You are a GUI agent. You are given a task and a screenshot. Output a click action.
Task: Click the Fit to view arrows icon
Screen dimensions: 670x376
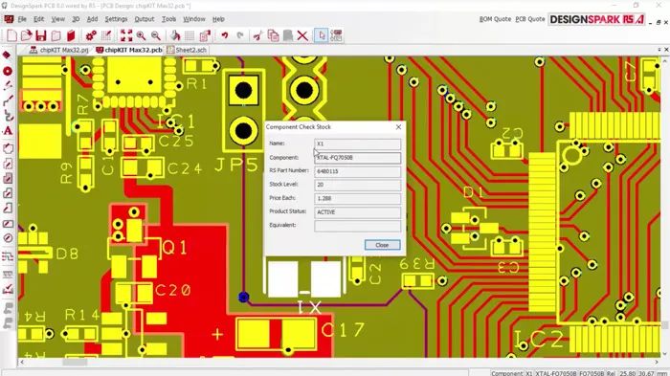pos(126,35)
